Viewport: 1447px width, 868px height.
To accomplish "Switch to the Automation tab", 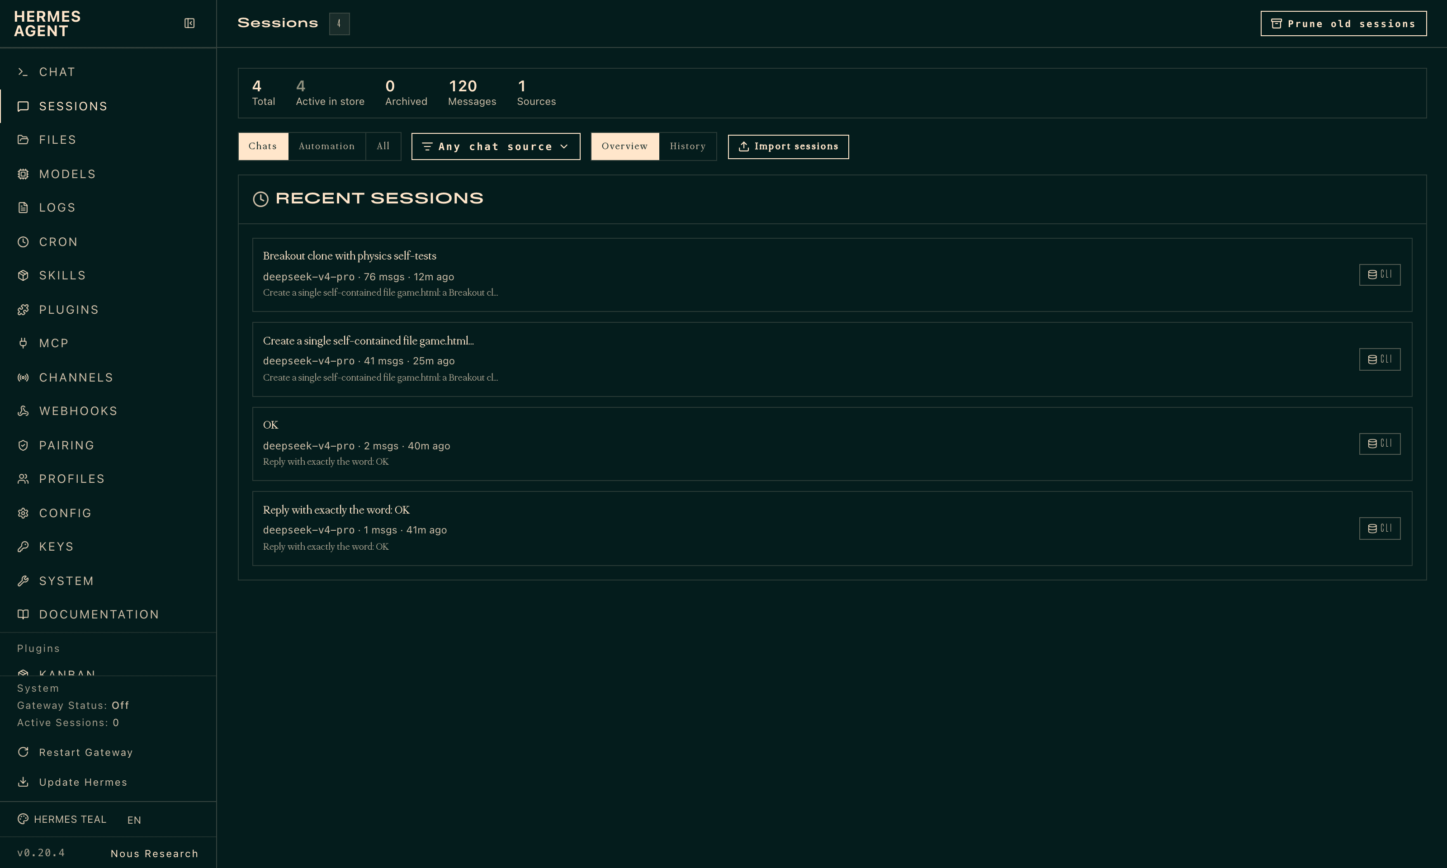I will click(326, 146).
